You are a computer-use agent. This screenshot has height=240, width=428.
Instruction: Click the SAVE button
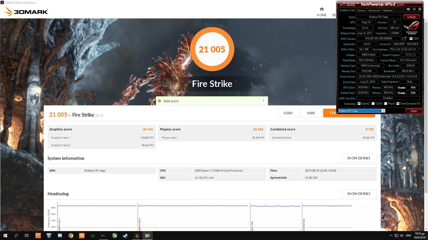coord(311,113)
